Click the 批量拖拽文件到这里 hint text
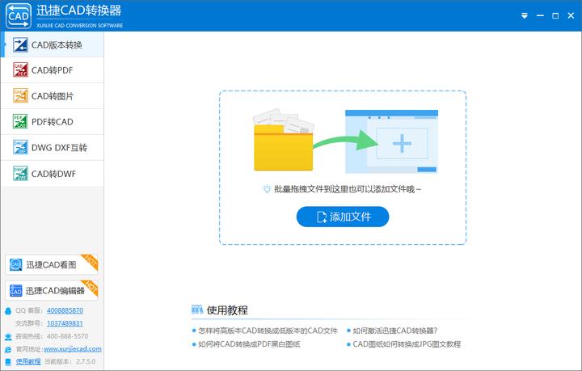This screenshot has width=582, height=371. (x=348, y=189)
